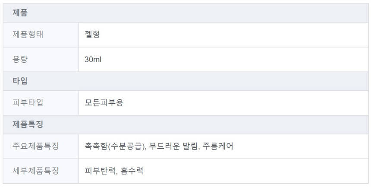The width and height of the screenshot is (371, 188).
Task: Click the 타입 section header text
Action: pos(20,81)
